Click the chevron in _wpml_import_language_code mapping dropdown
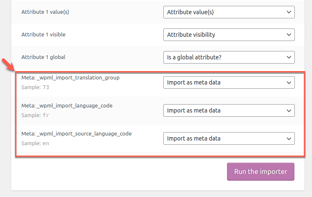The width and height of the screenshot is (312, 197). [289, 111]
